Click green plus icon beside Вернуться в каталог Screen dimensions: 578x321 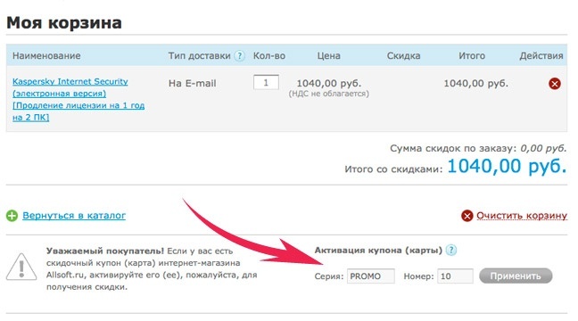point(12,216)
